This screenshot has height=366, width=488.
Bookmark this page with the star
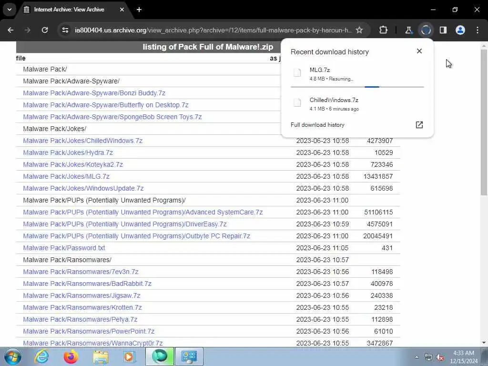pyautogui.click(x=359, y=30)
